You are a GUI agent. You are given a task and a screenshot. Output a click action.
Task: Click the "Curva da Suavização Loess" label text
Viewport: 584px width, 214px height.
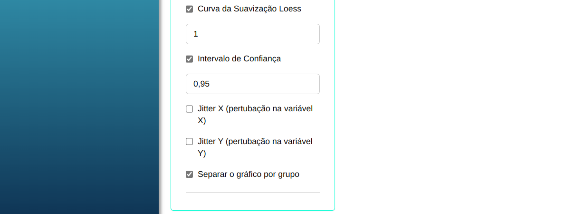(249, 9)
